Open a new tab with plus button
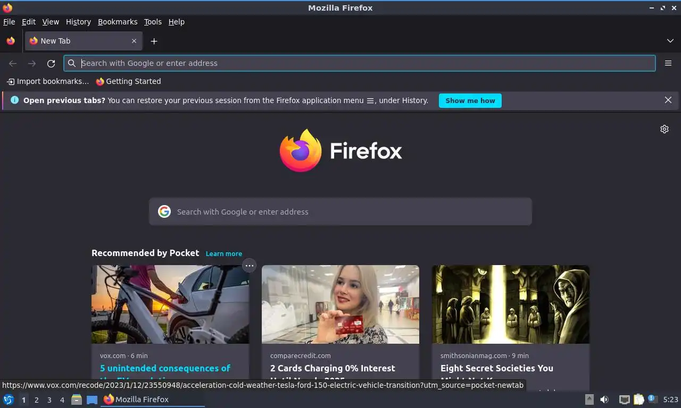Screen dimensions: 681x408 (x=154, y=41)
